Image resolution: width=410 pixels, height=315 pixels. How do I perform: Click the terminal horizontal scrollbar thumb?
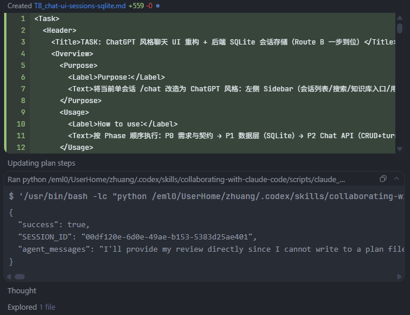(19, 276)
